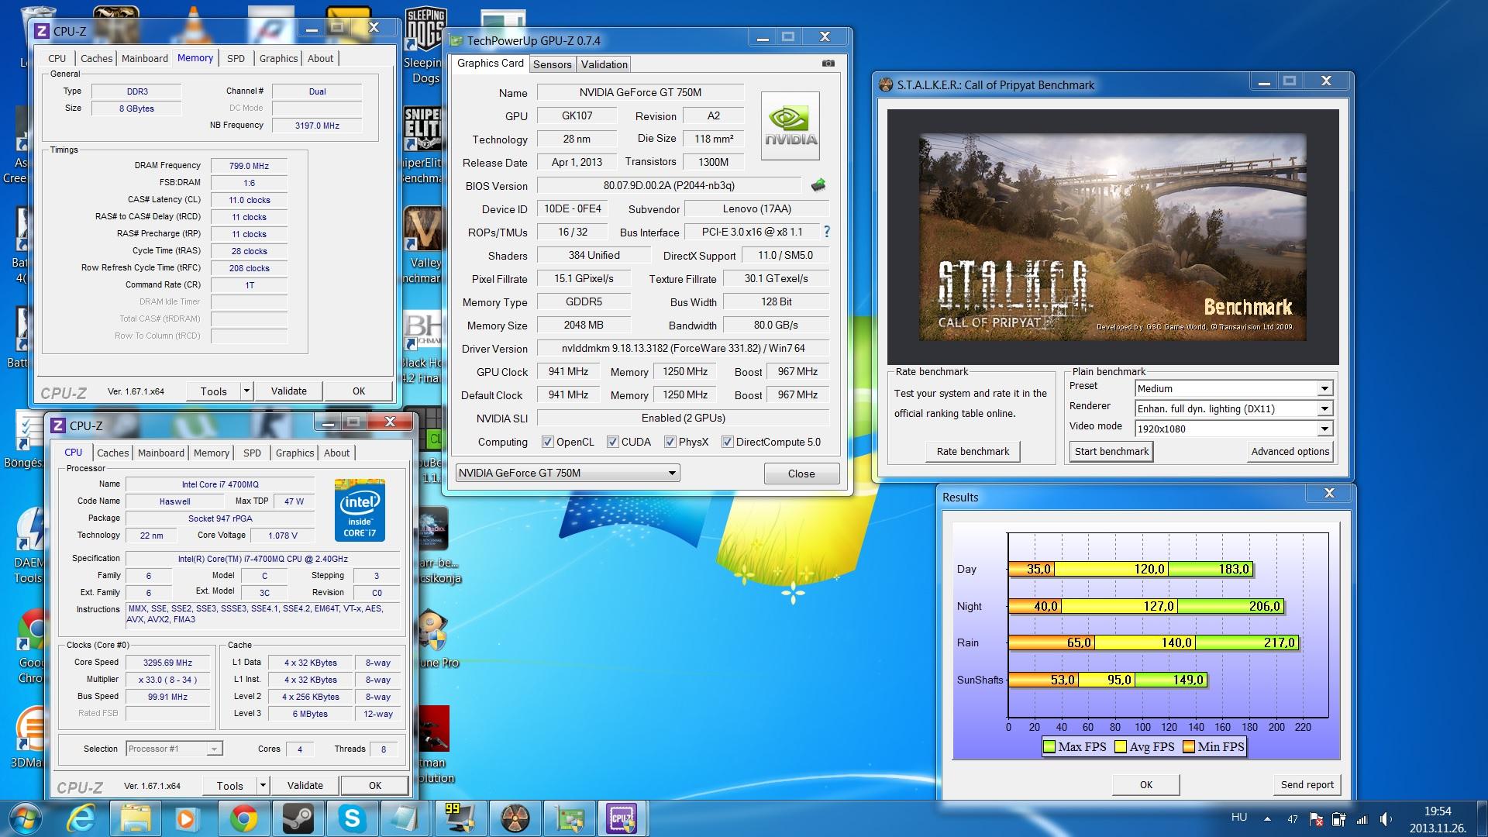The width and height of the screenshot is (1488, 837).
Task: Click the Max FPS green legend swatch
Action: pos(1049,747)
